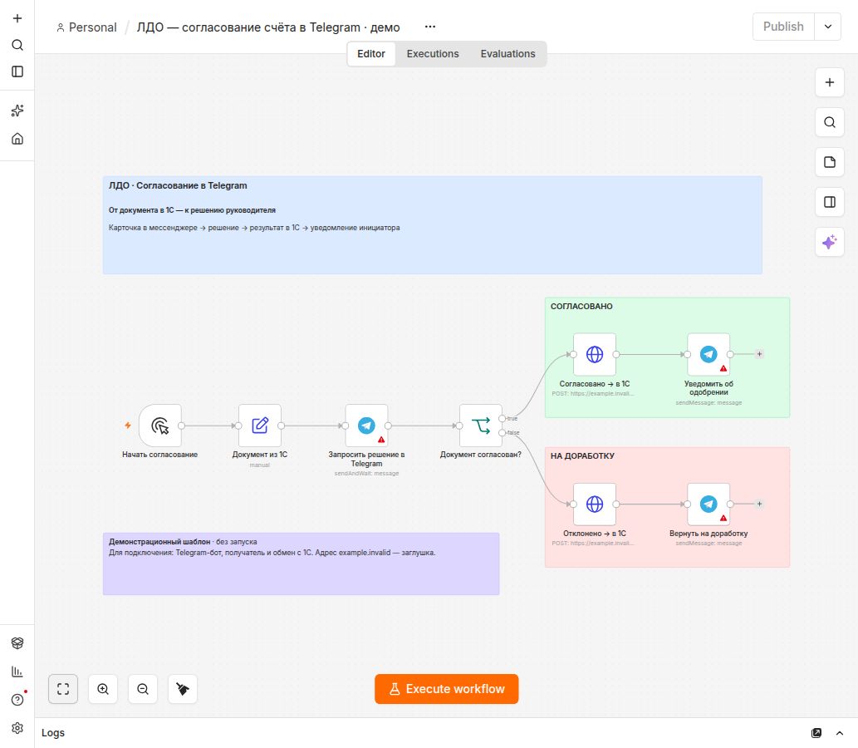858x748 pixels.
Task: Open the purple AI assistant sparkle button
Action: pyautogui.click(x=830, y=242)
